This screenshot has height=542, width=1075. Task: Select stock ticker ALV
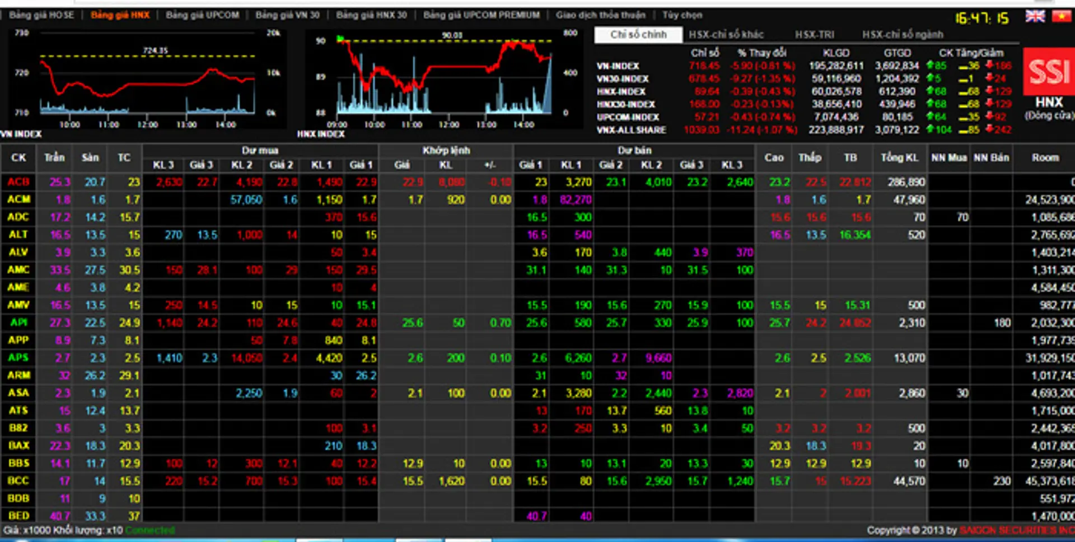(x=18, y=252)
